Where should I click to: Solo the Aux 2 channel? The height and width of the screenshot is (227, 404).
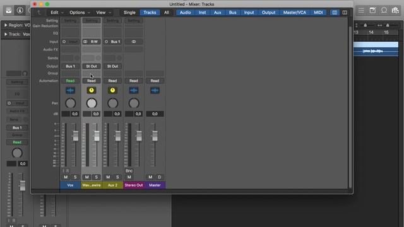[117, 177]
